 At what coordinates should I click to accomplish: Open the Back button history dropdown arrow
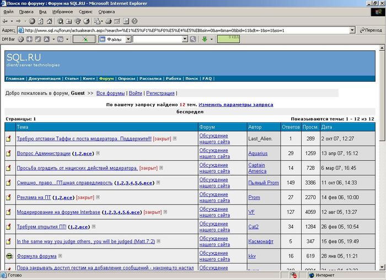coord(12,21)
